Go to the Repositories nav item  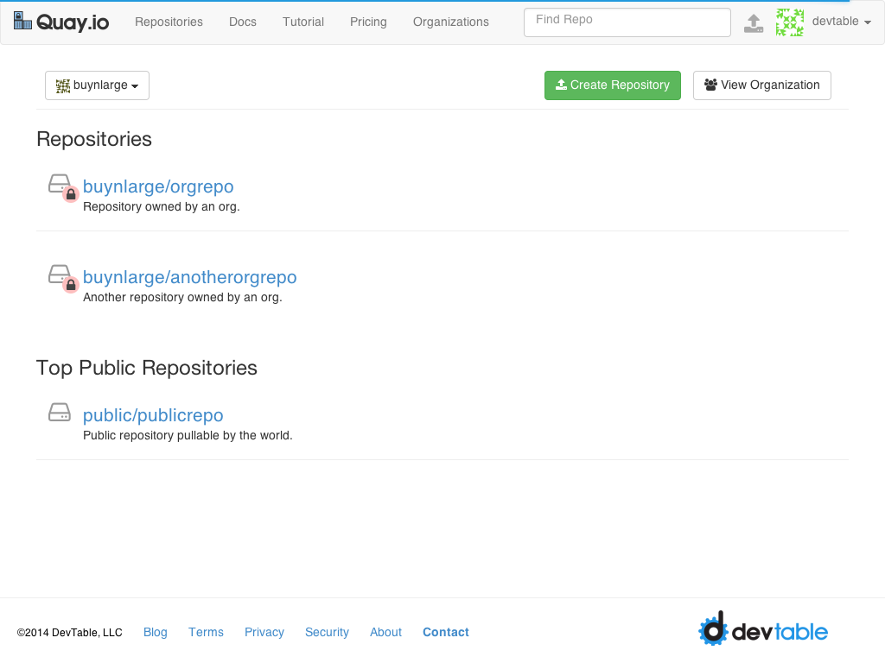click(x=169, y=22)
